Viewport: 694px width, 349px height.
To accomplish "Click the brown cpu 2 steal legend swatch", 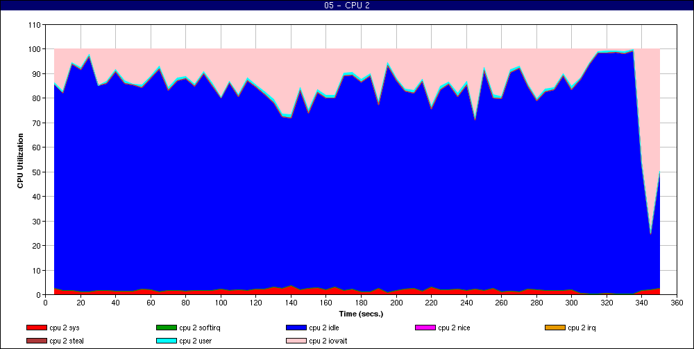I will [36, 341].
